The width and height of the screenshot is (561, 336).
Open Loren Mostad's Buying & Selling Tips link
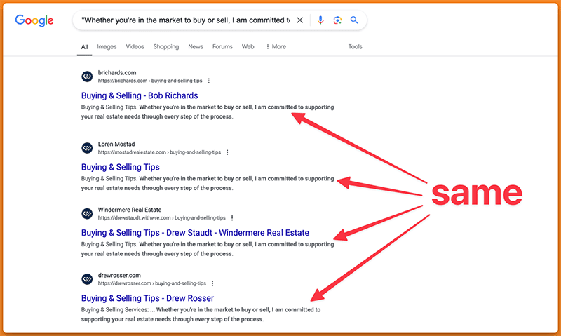coord(120,167)
